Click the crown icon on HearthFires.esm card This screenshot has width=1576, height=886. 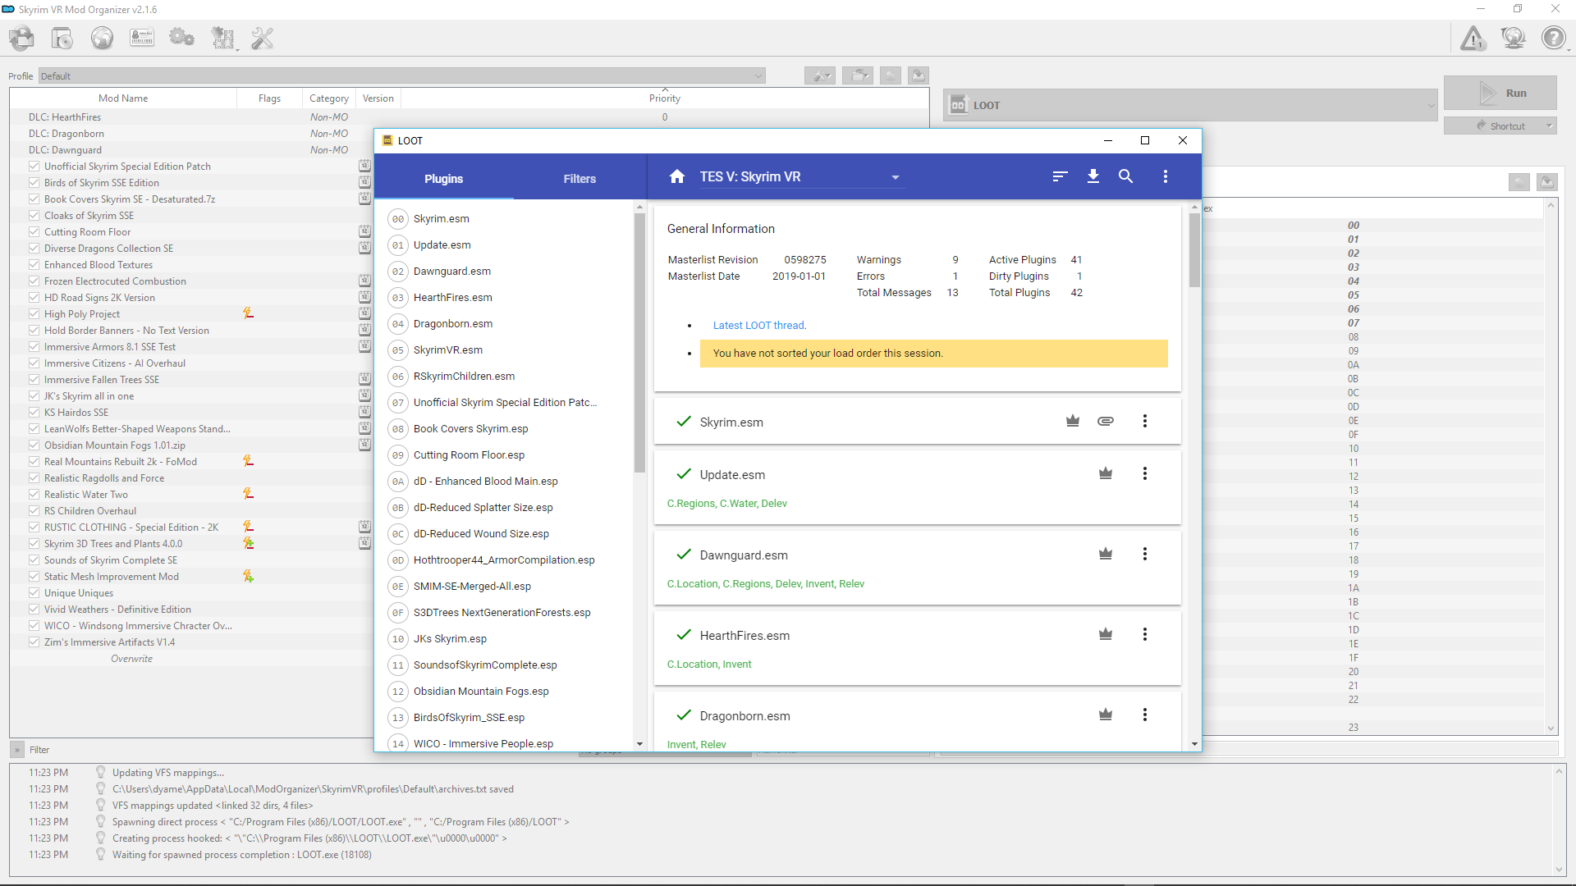coord(1106,634)
